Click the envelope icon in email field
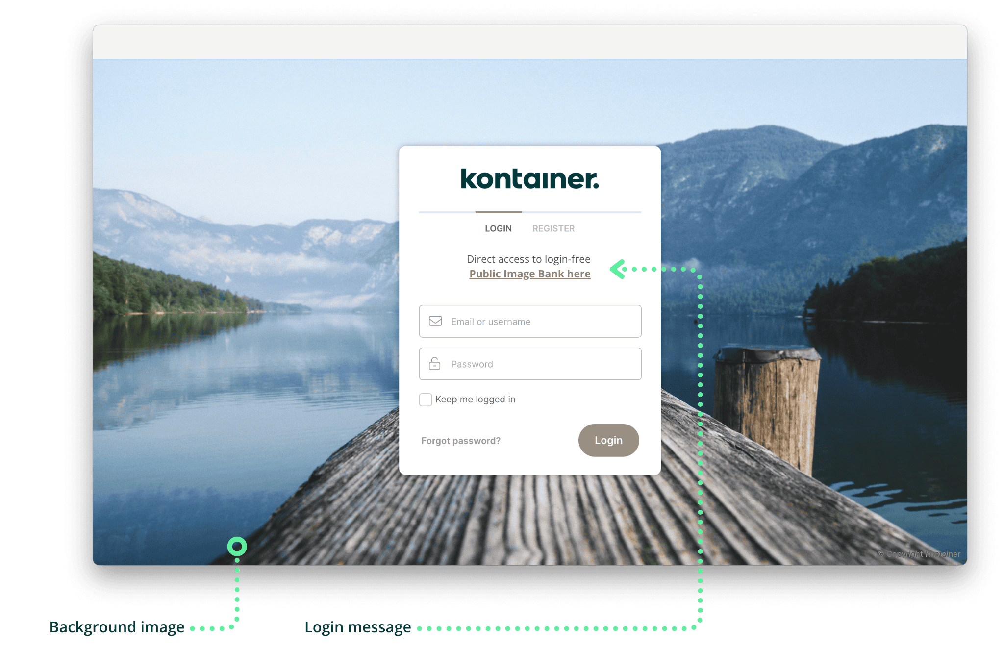The width and height of the screenshot is (1004, 650). (x=436, y=322)
